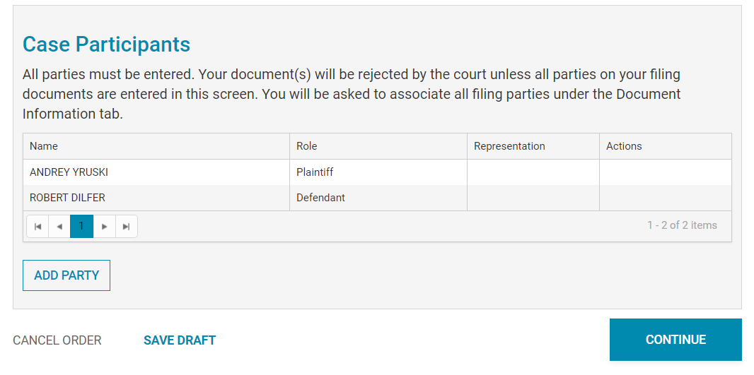The height and width of the screenshot is (375, 754).
Task: Click Cancel Order
Action: 57,340
